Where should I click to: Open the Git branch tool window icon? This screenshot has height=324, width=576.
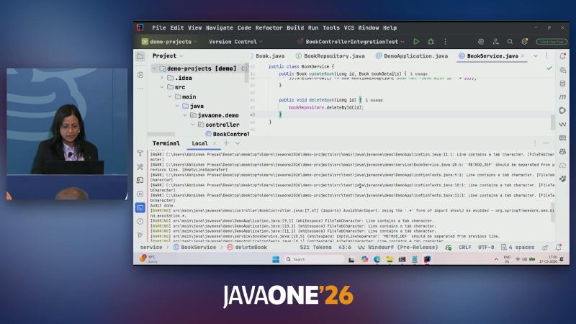coord(140,235)
